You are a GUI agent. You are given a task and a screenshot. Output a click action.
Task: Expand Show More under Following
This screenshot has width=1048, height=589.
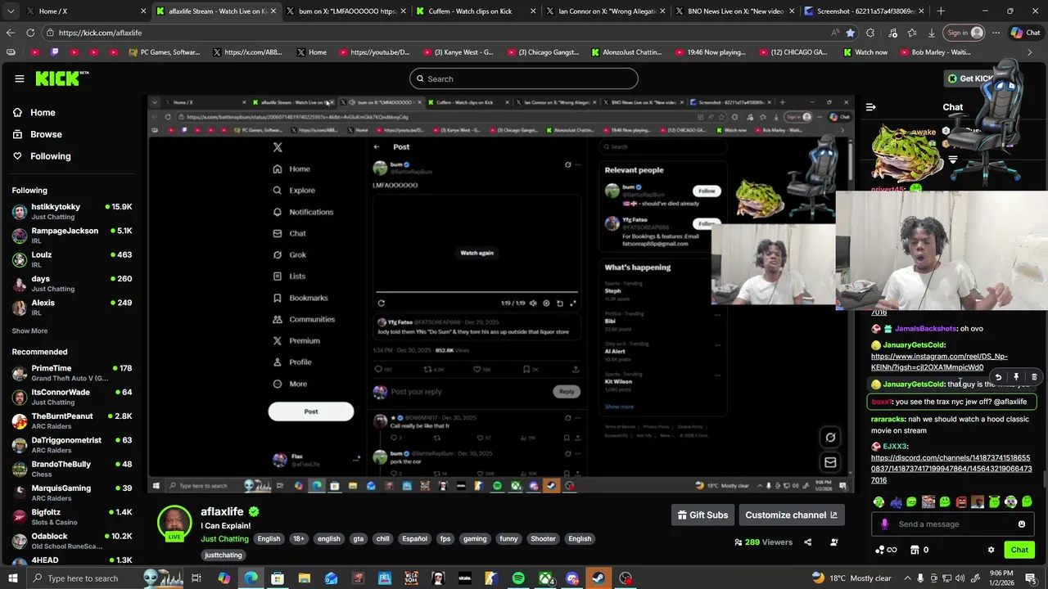[x=29, y=331]
